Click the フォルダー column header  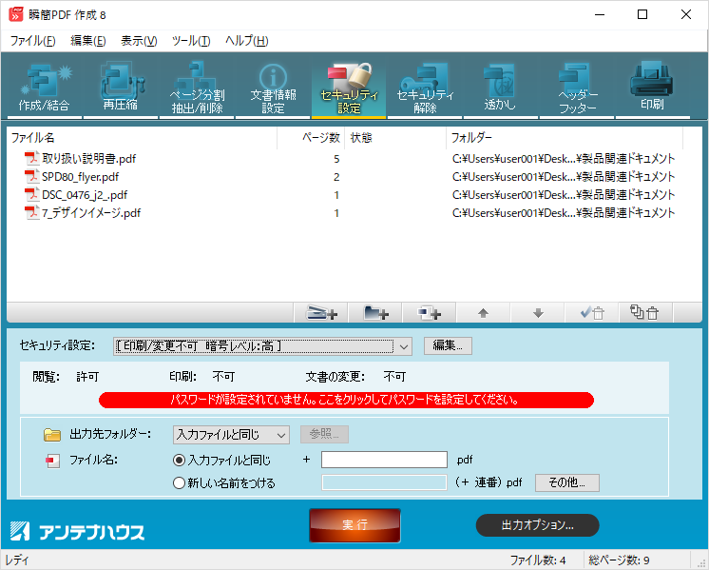565,138
